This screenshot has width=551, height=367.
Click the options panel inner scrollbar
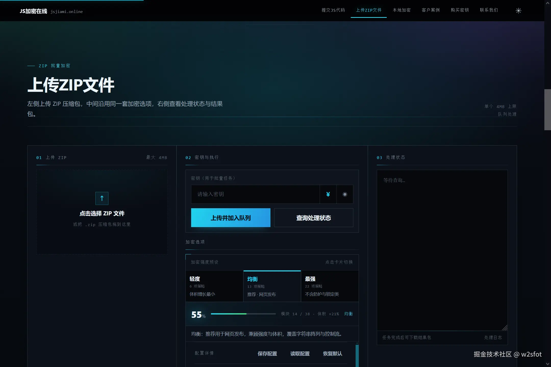click(357, 356)
